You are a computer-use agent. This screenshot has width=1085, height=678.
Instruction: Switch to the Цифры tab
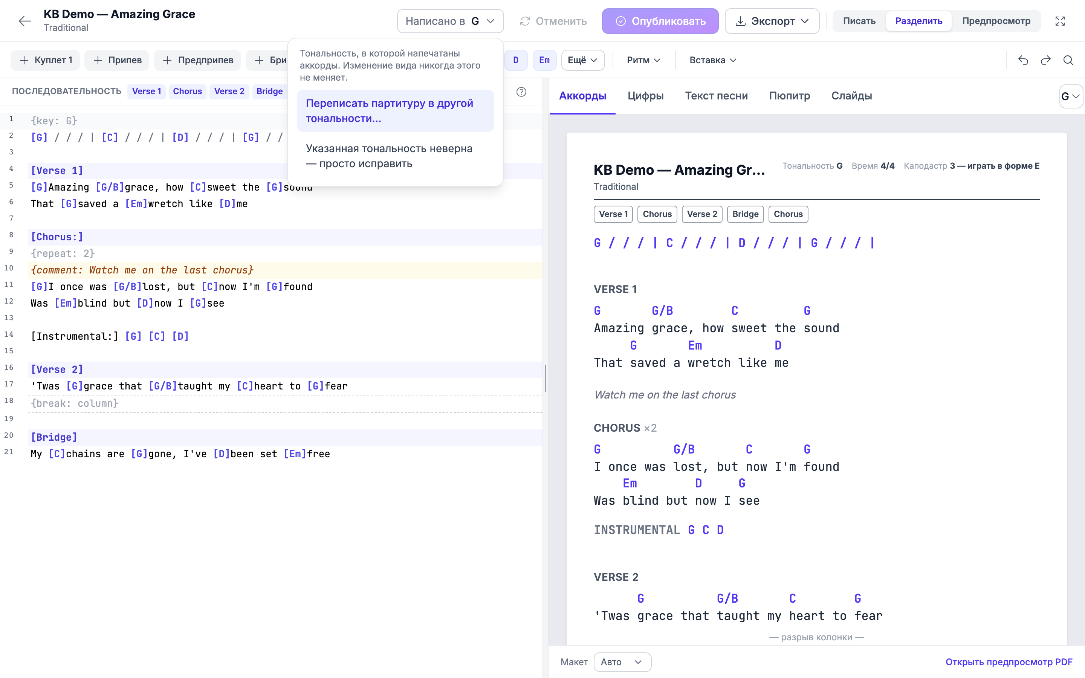tap(646, 96)
